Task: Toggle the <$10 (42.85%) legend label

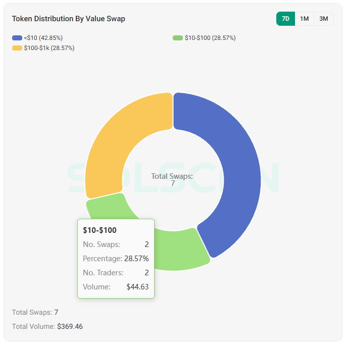Action: [43, 38]
